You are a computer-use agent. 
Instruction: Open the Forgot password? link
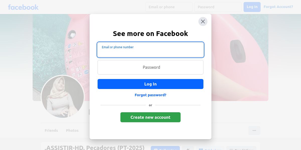coord(150,95)
